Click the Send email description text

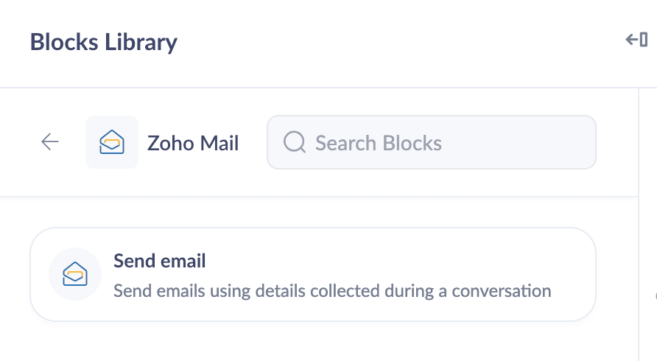pyautogui.click(x=331, y=290)
